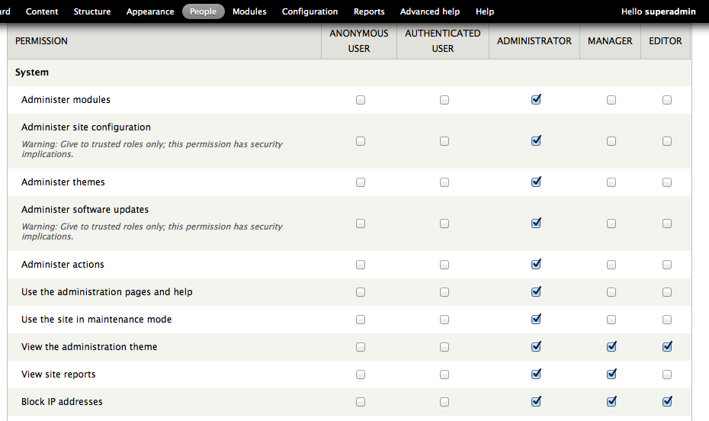Open the Modules menu
709x421 pixels.
(249, 11)
